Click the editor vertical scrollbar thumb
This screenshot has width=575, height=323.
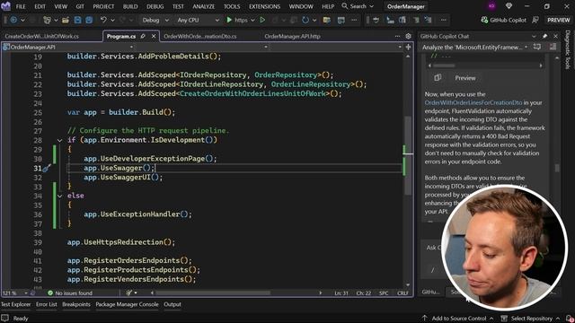[x=408, y=155]
